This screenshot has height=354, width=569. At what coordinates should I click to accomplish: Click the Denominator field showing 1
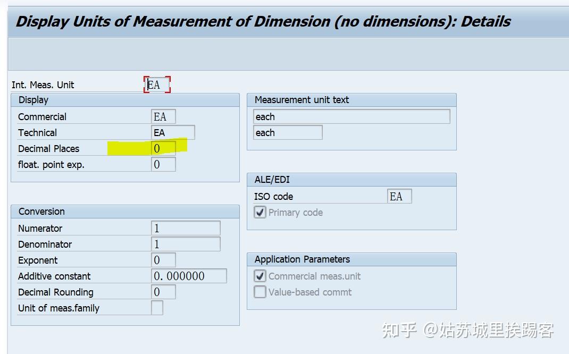click(186, 244)
